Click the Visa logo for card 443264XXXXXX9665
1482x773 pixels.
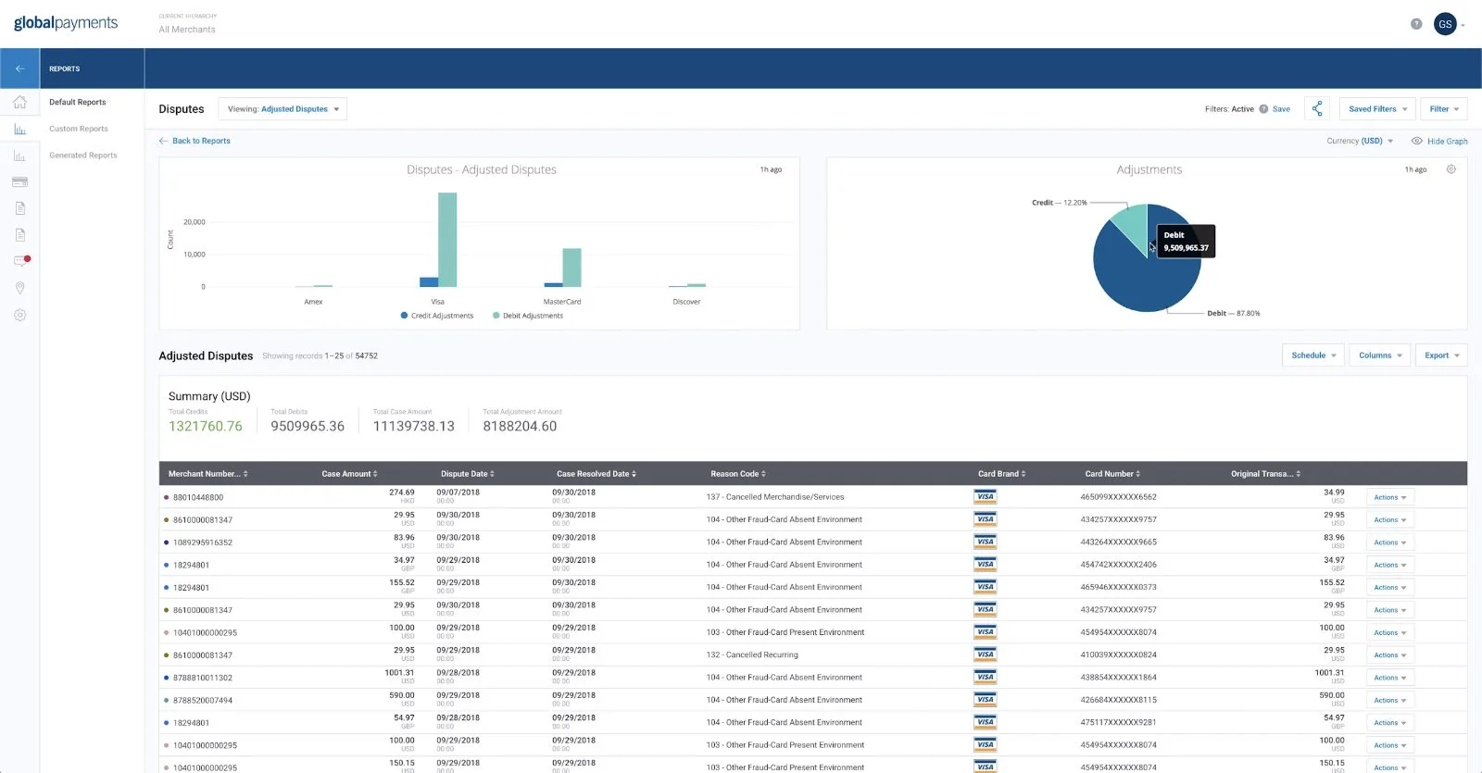tap(985, 542)
